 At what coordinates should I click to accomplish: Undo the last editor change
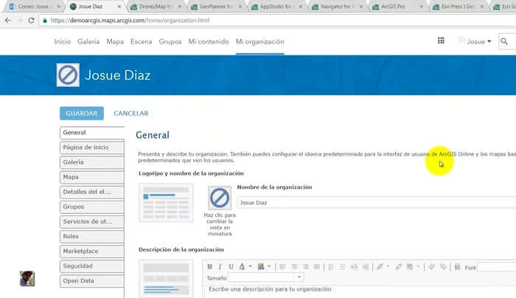tap(432, 267)
